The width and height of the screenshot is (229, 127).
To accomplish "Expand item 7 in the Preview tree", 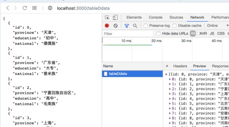I will click(x=170, y=113).
